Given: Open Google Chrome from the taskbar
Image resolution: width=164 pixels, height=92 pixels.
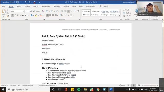Looking at the screenshot, I should [98, 89].
